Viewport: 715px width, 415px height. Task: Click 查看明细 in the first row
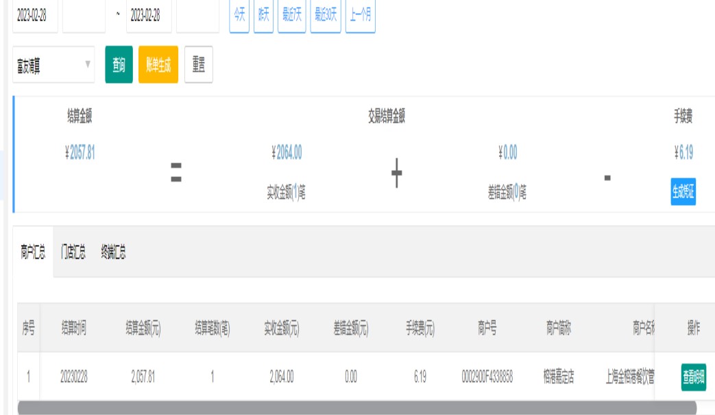(693, 377)
